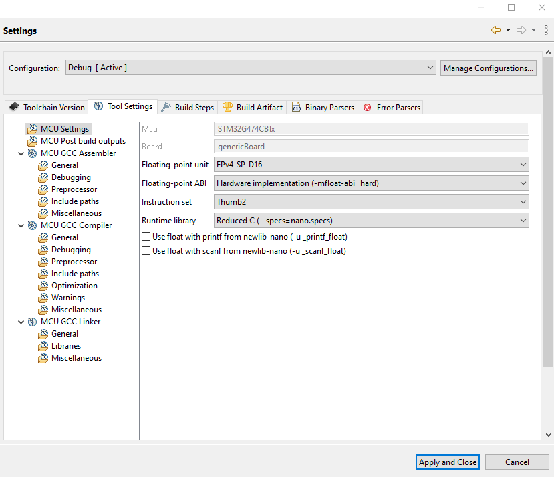Collapse the MCU GCC Compiler node
This screenshot has height=477, width=554.
21,225
